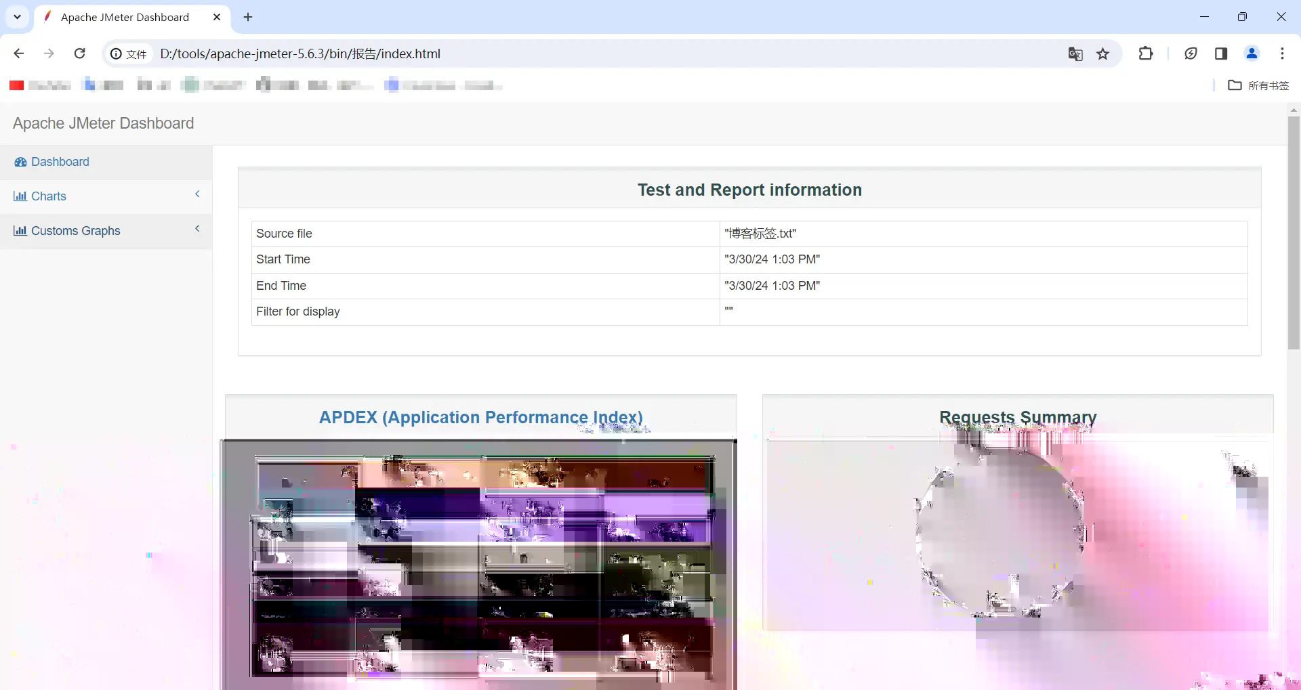
Task: Reload the JMeter report page
Action: pyautogui.click(x=79, y=53)
